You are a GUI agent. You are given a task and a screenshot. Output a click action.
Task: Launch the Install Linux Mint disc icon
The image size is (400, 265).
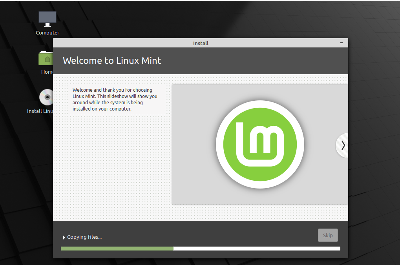[46, 100]
